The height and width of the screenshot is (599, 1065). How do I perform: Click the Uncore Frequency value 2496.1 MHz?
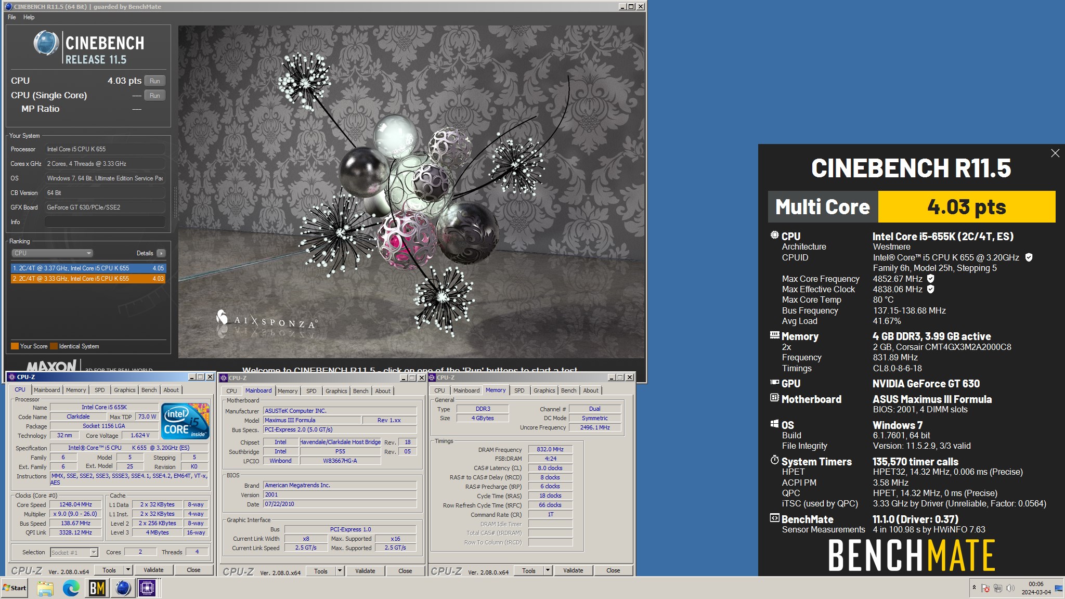point(595,427)
